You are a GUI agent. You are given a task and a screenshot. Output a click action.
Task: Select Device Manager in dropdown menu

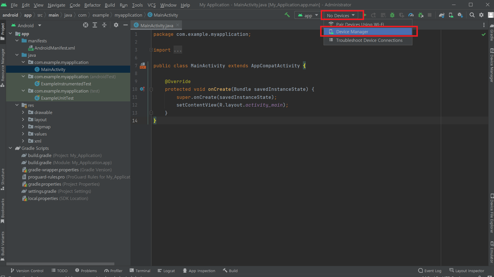(368, 32)
